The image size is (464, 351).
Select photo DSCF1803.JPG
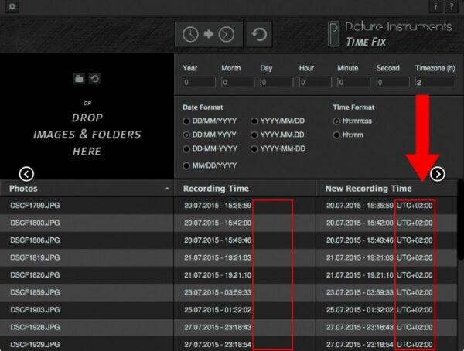[x=35, y=223]
